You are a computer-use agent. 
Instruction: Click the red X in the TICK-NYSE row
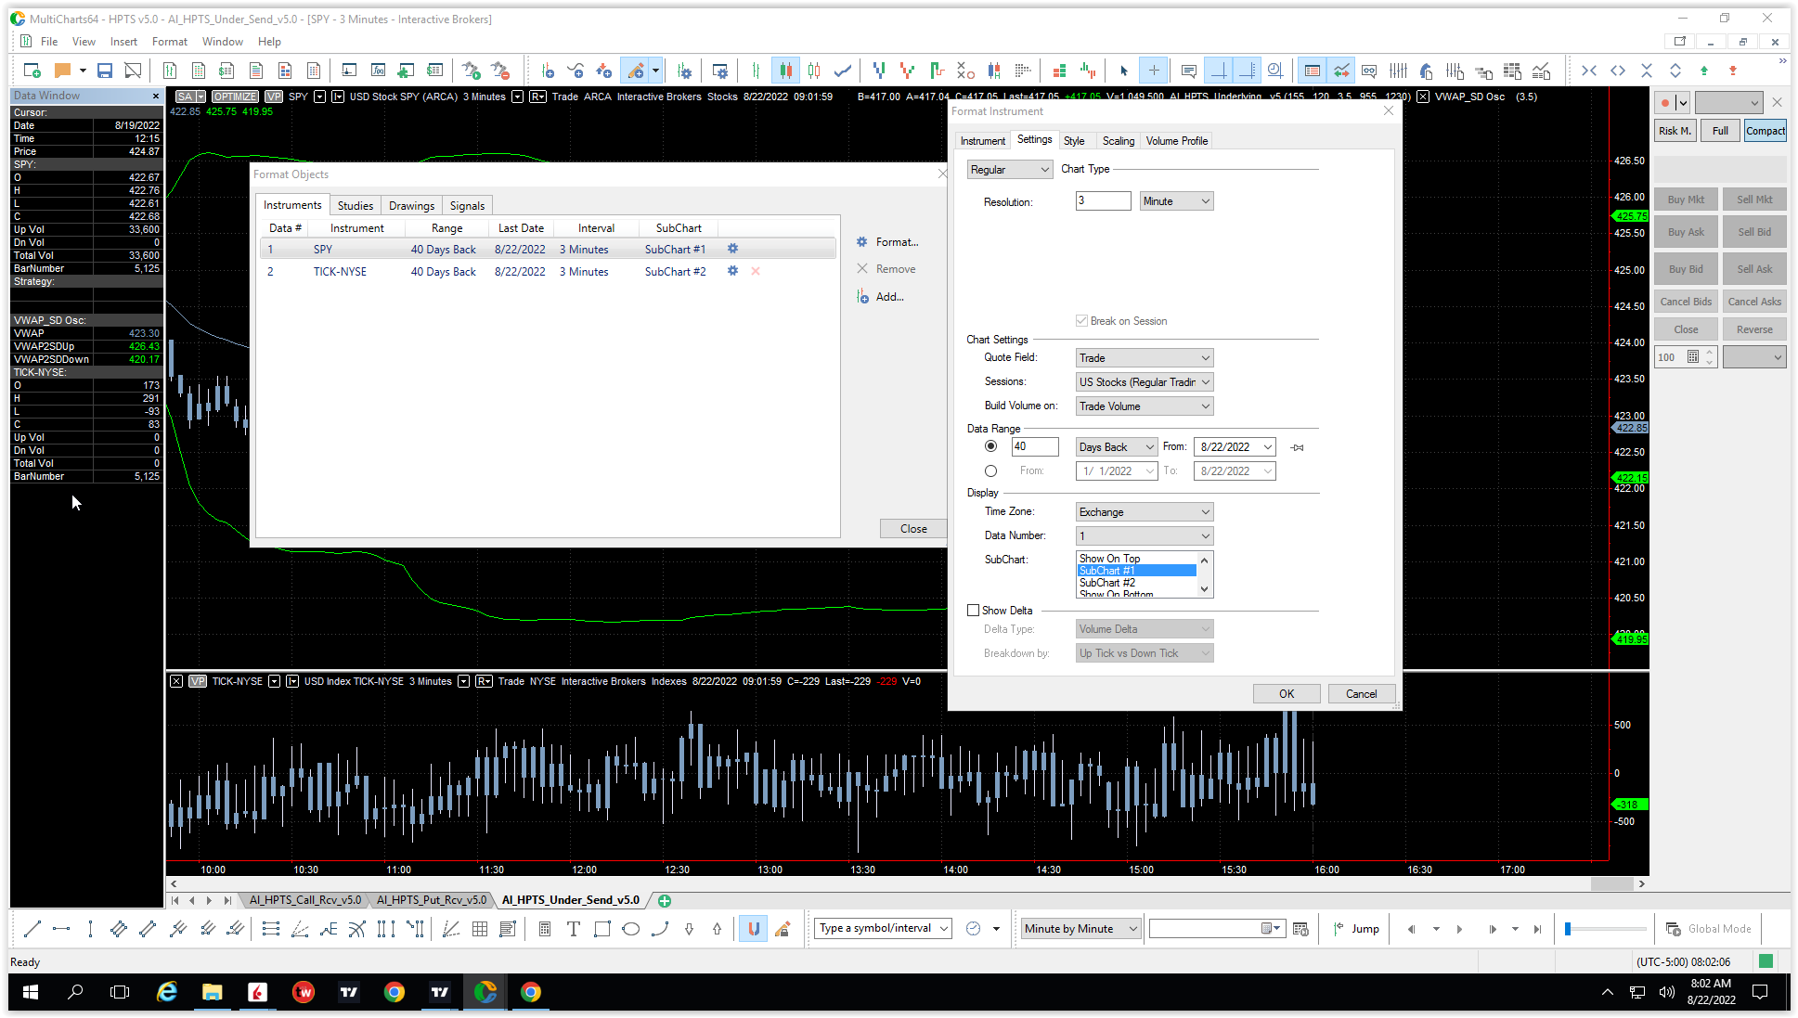756,271
